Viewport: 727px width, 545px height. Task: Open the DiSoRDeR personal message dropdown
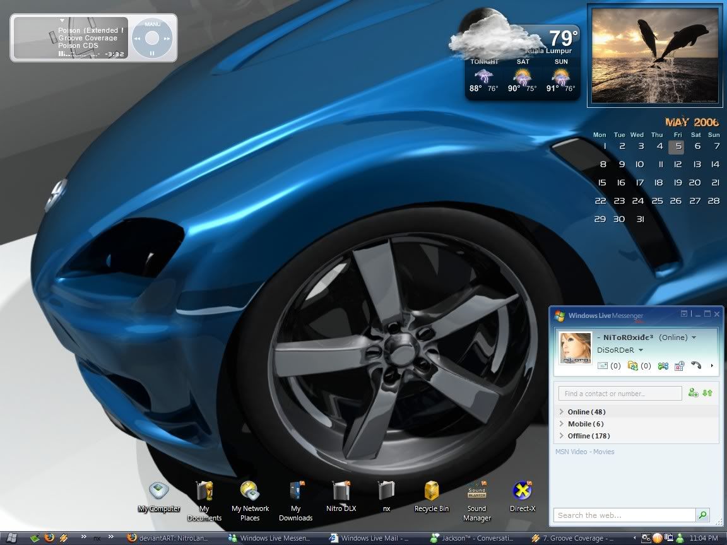641,350
